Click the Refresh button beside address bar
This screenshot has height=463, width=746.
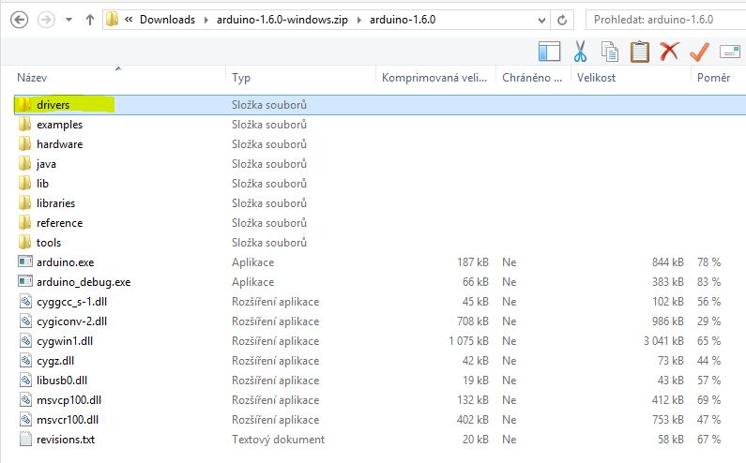[561, 19]
